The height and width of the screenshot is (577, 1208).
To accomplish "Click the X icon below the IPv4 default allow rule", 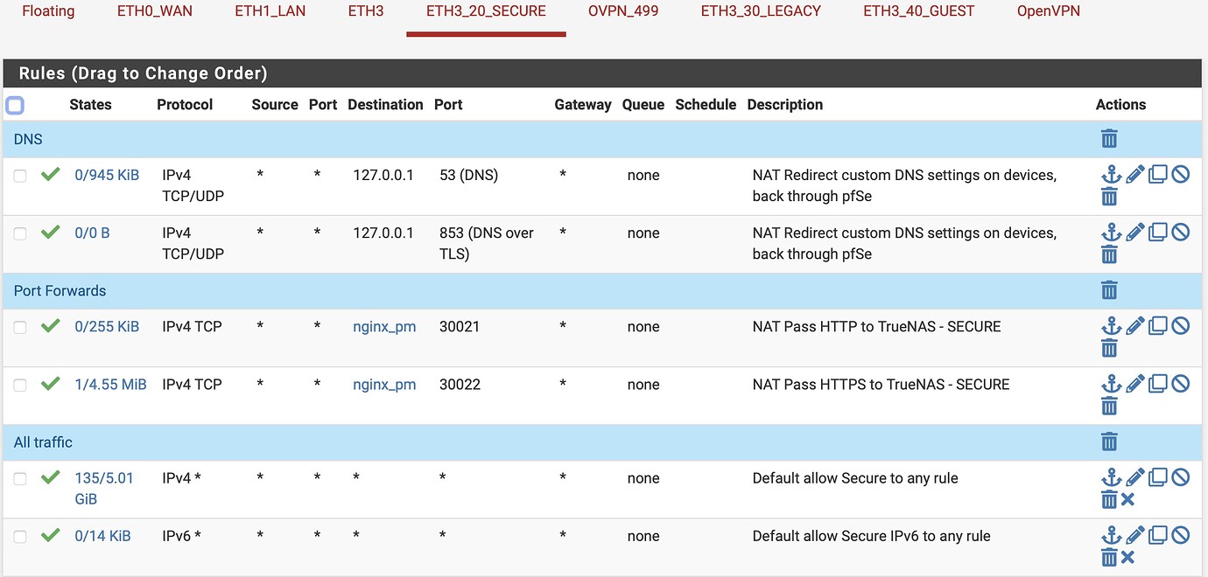I will coord(1128,499).
